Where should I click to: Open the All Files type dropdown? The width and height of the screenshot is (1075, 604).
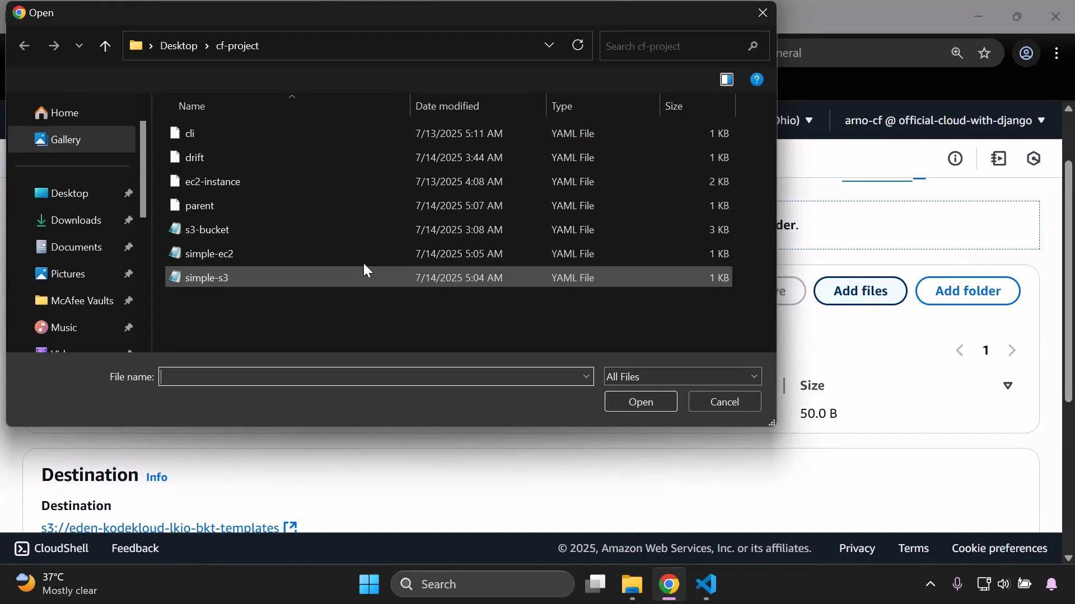click(x=683, y=377)
